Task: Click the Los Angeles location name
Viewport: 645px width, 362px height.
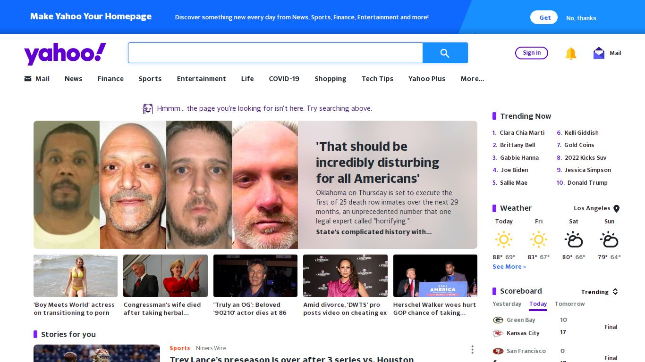Action: pos(592,208)
